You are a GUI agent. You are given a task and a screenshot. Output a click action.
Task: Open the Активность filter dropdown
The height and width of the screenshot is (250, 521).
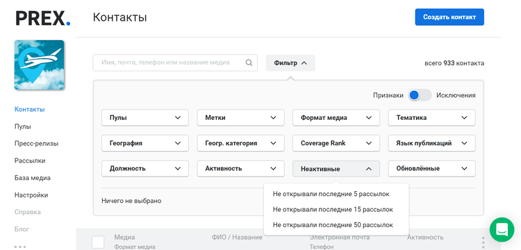click(240, 168)
